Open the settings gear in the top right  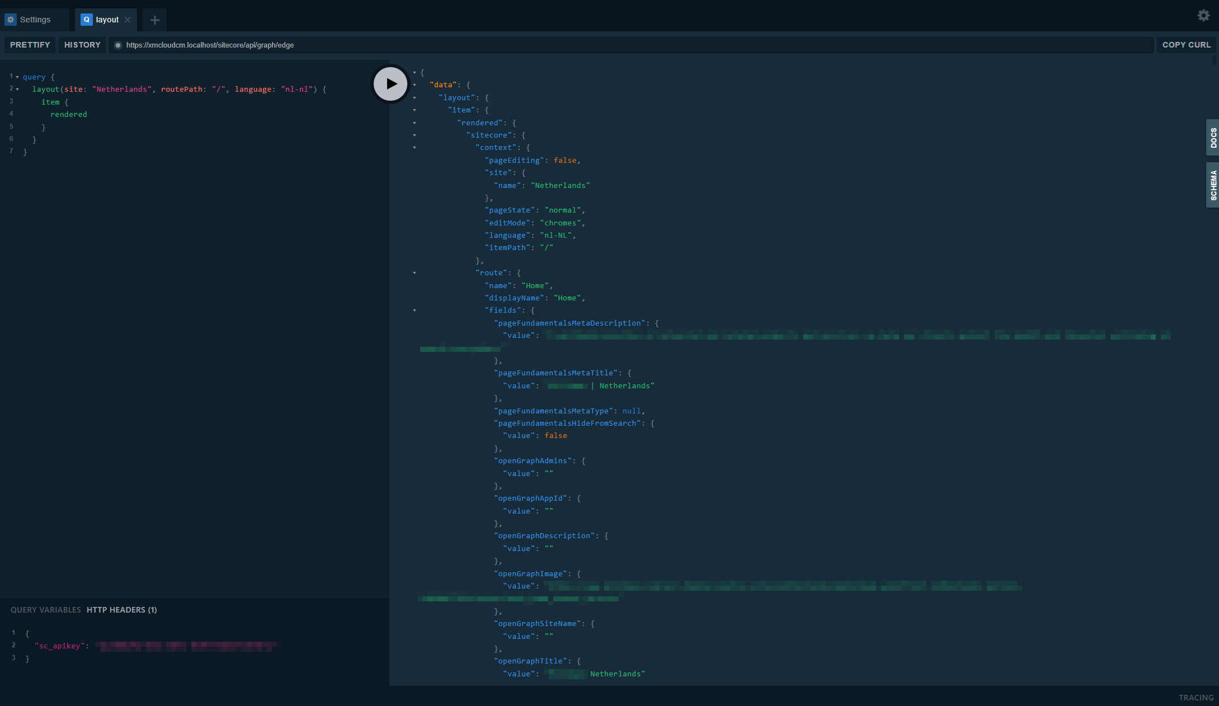[1203, 16]
